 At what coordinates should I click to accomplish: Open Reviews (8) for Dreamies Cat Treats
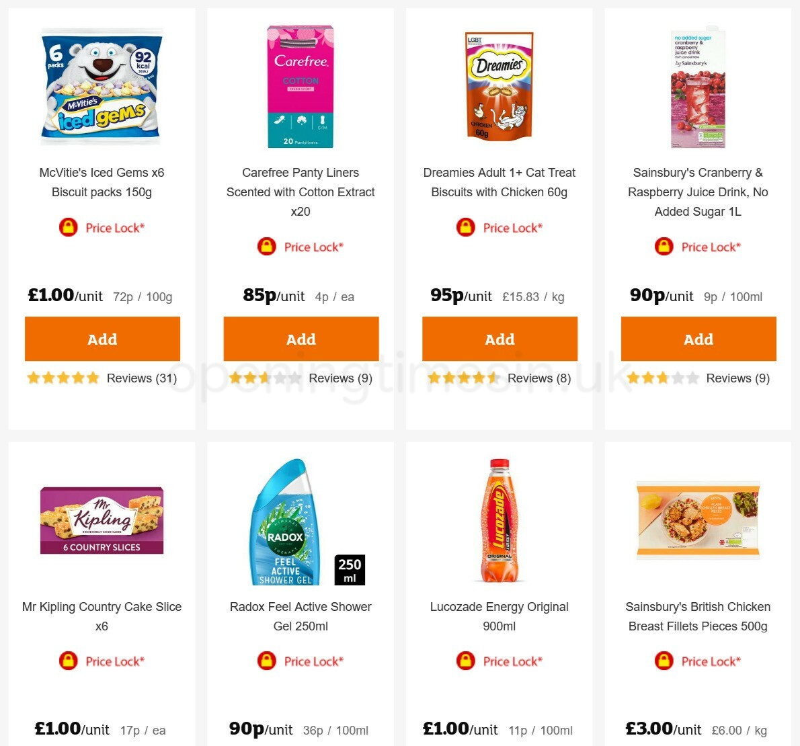coord(539,378)
